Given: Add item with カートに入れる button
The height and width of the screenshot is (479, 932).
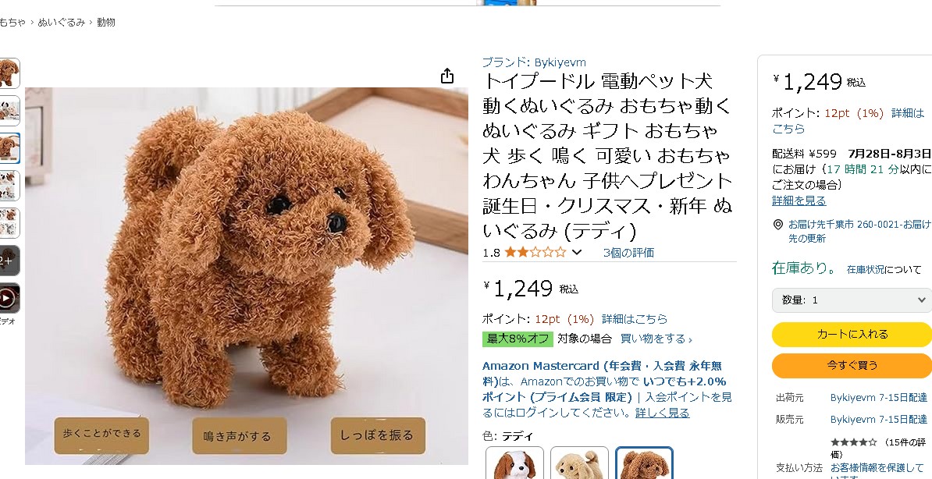Looking at the screenshot, I should pyautogui.click(x=852, y=335).
